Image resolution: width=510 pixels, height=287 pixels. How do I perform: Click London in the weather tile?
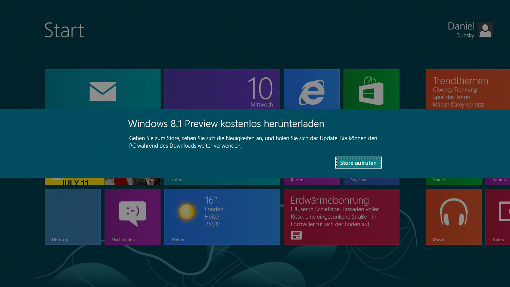click(214, 209)
